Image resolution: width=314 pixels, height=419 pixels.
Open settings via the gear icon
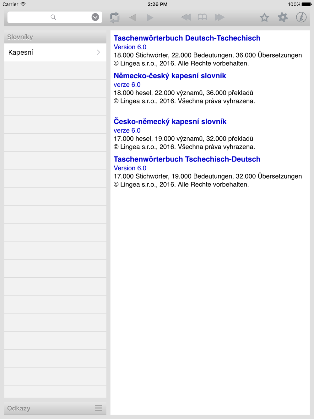283,17
